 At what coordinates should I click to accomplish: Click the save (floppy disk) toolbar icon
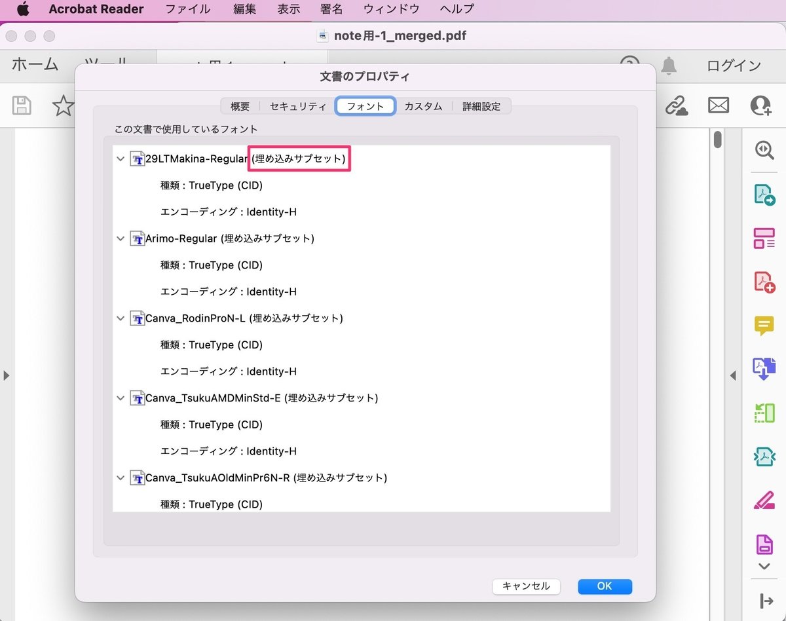[x=22, y=105]
